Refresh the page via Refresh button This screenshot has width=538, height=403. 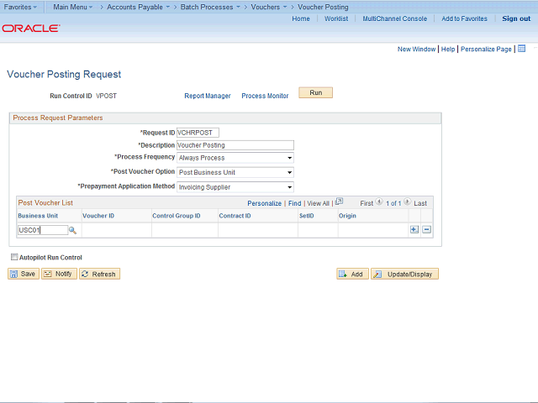99,274
